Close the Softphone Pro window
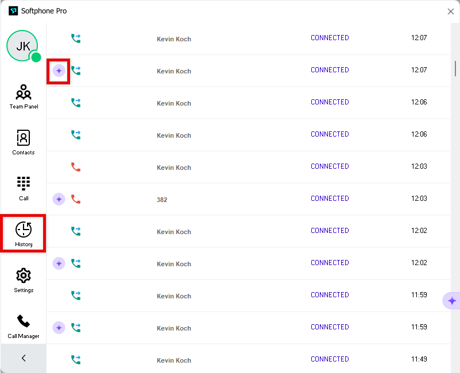Screen dimensions: 460x373 point(451,11)
